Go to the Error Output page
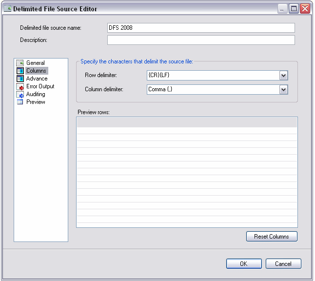 [x=40, y=86]
